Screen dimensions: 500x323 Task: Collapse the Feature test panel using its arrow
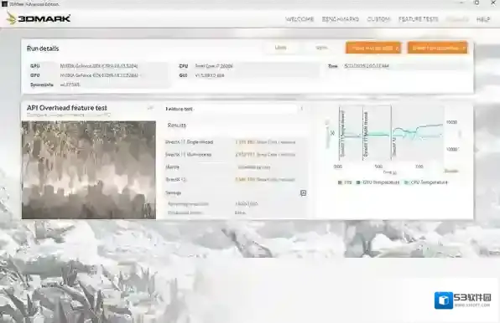(x=302, y=109)
